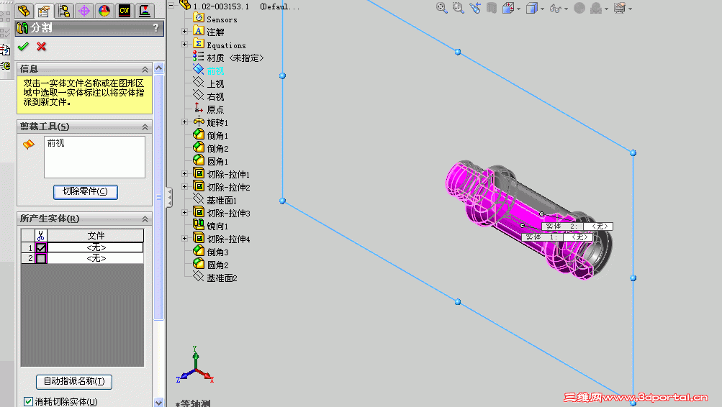Select file cell <无> for body 1
Viewport: 722px width, 407px height.
point(96,247)
